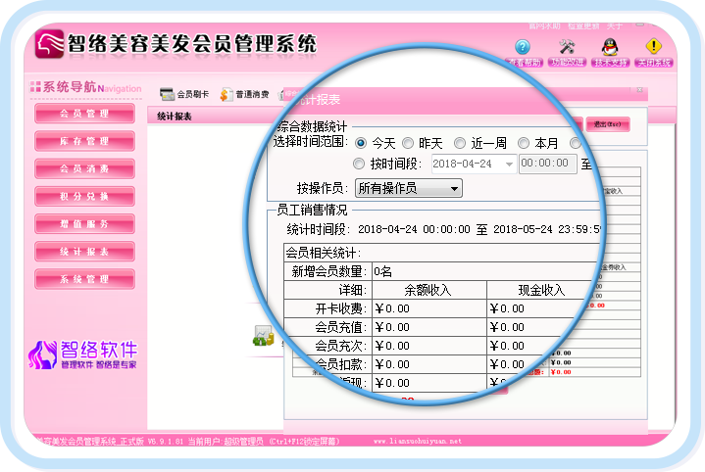Select the 昨天 time range option
The width and height of the screenshot is (705, 472).
tap(408, 143)
